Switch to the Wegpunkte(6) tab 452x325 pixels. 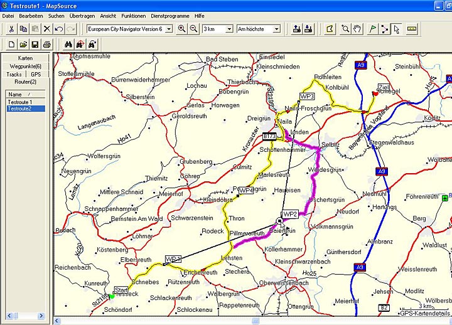pos(25,66)
